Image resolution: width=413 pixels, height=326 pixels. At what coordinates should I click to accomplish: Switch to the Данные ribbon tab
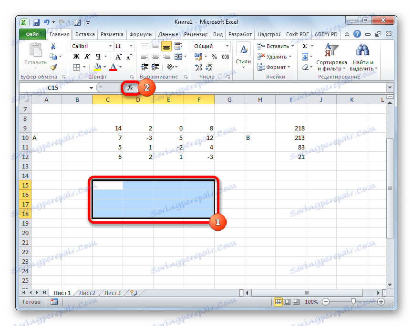[x=168, y=34]
